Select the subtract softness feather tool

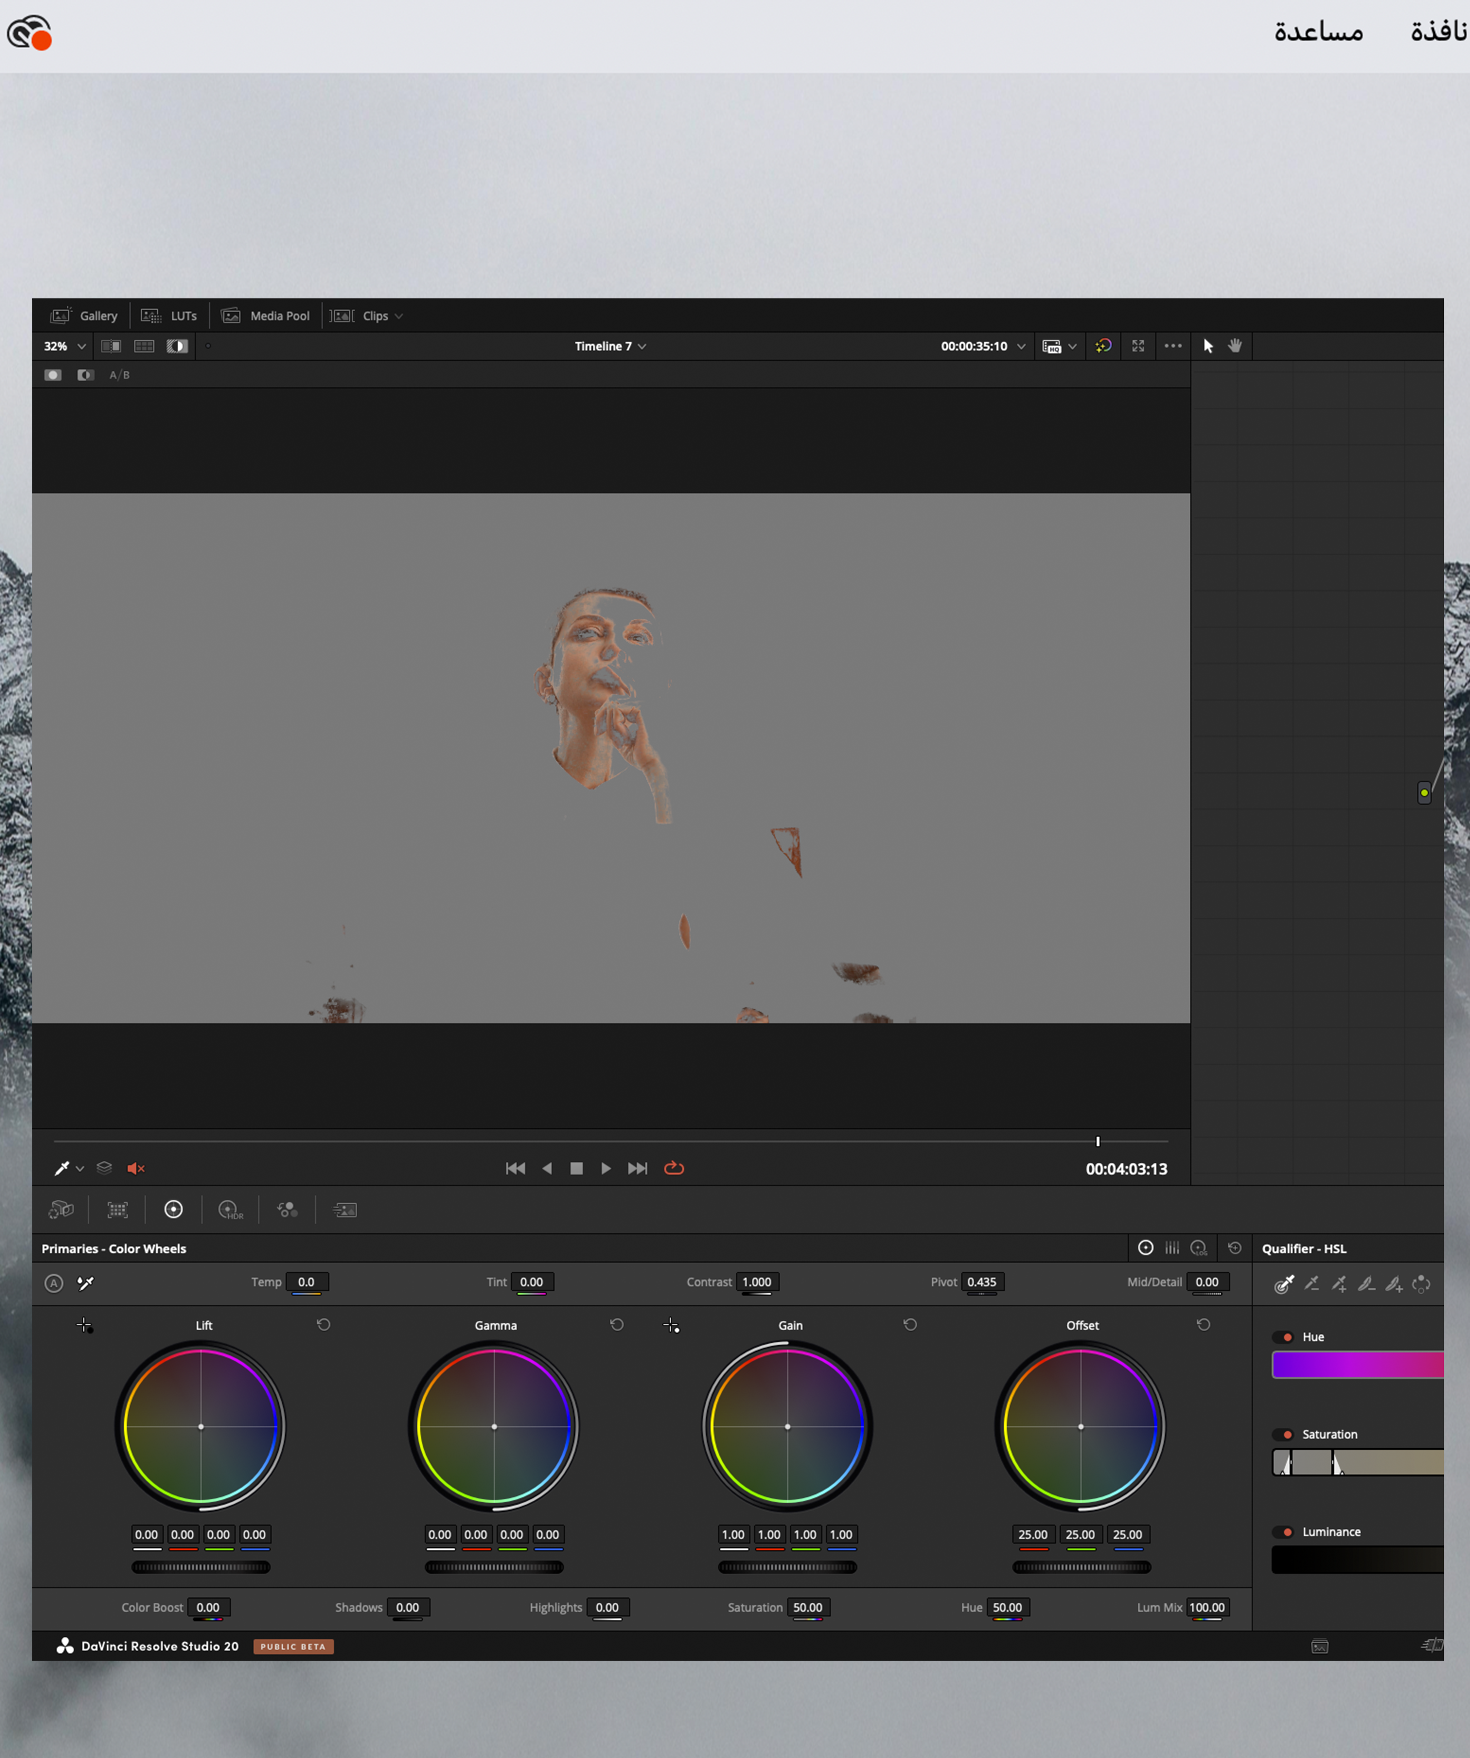(x=1366, y=1283)
